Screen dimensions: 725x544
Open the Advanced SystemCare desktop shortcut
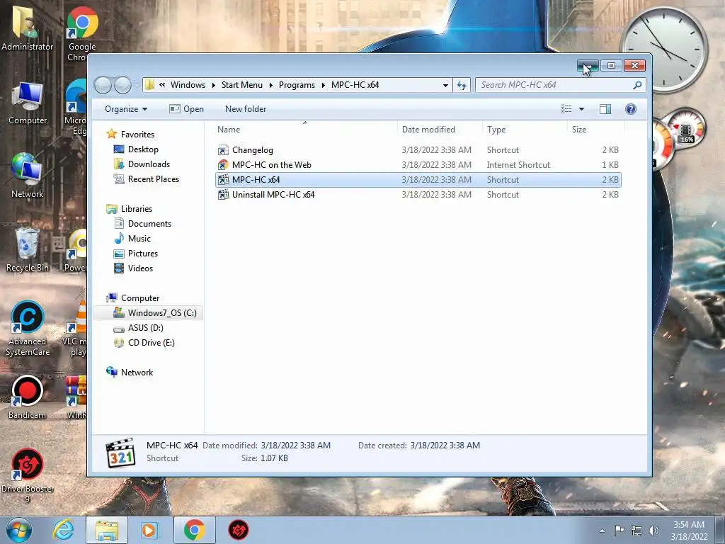(28, 329)
